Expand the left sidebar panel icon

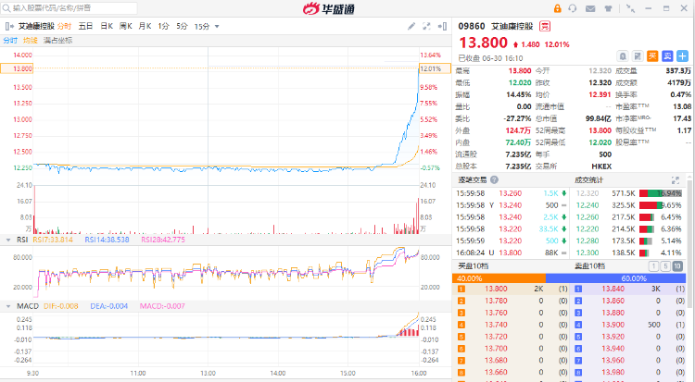(9, 27)
